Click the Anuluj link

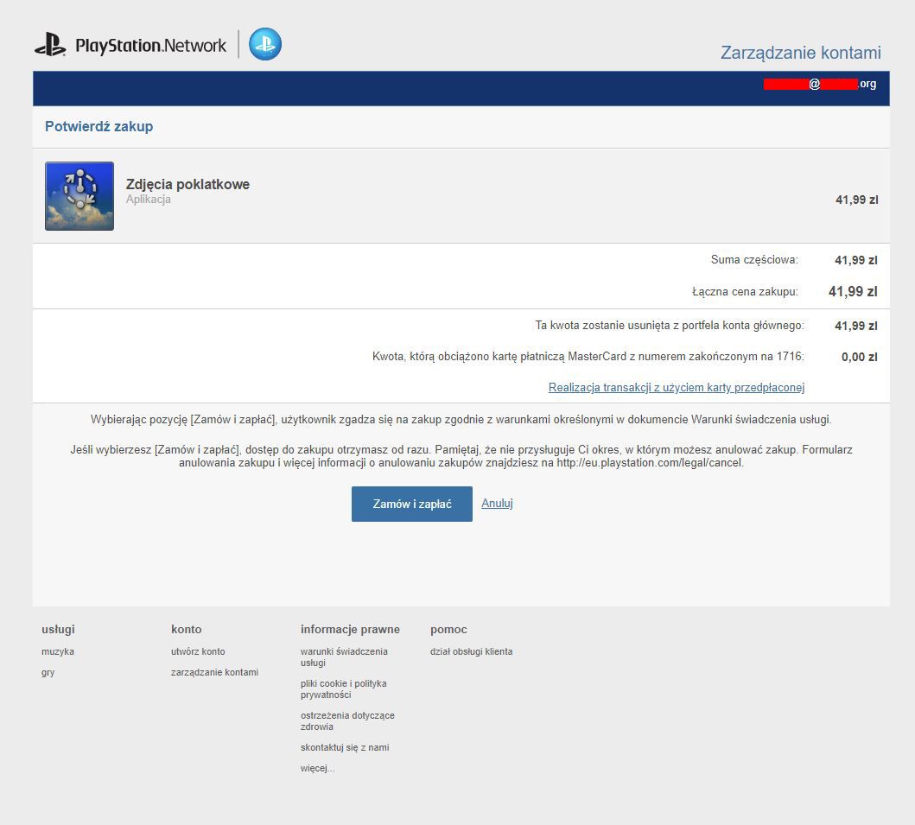(x=497, y=504)
